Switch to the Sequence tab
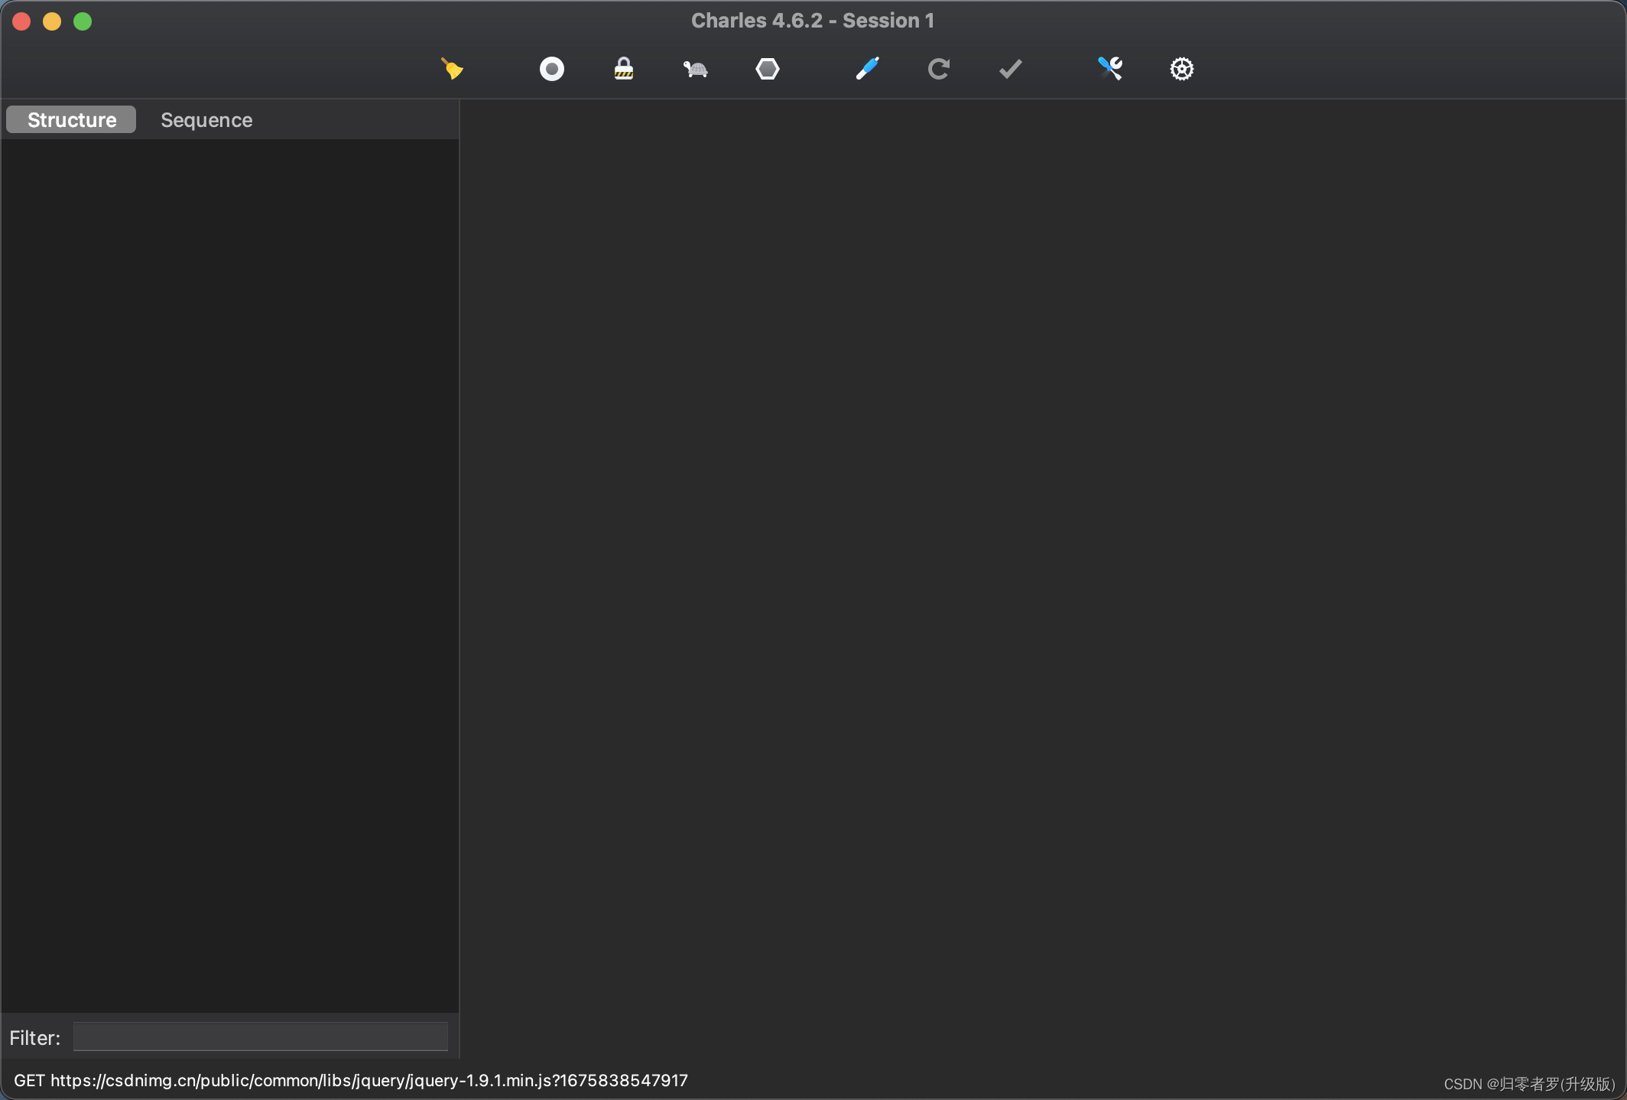This screenshot has height=1100, width=1627. click(x=206, y=119)
